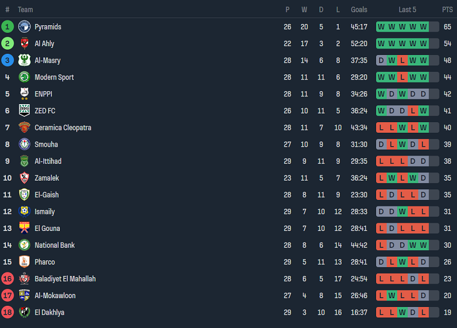
Task: Click the Al-Masry club crest
Action: click(25, 60)
